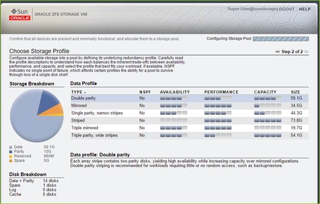This screenshot has height=204, width=320.
Task: Click the Data legend color swatch
Action: pyautogui.click(x=11, y=147)
